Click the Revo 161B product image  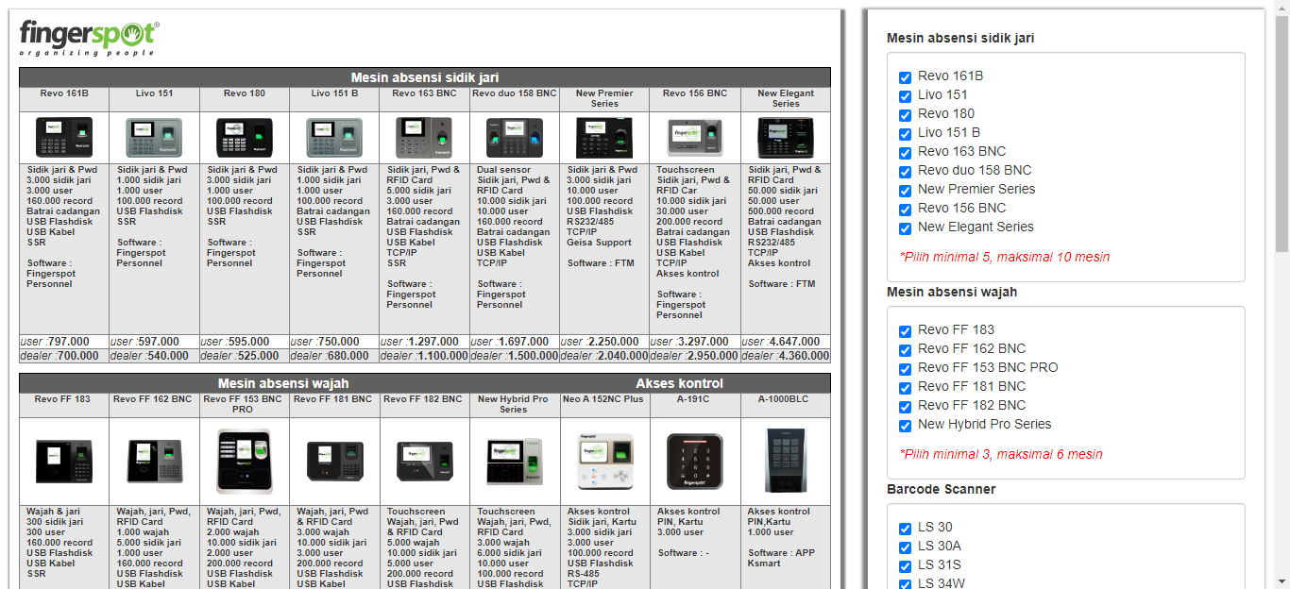point(64,138)
